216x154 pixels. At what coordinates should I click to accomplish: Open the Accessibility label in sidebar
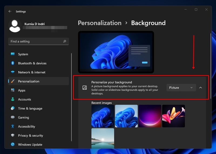click(26, 126)
